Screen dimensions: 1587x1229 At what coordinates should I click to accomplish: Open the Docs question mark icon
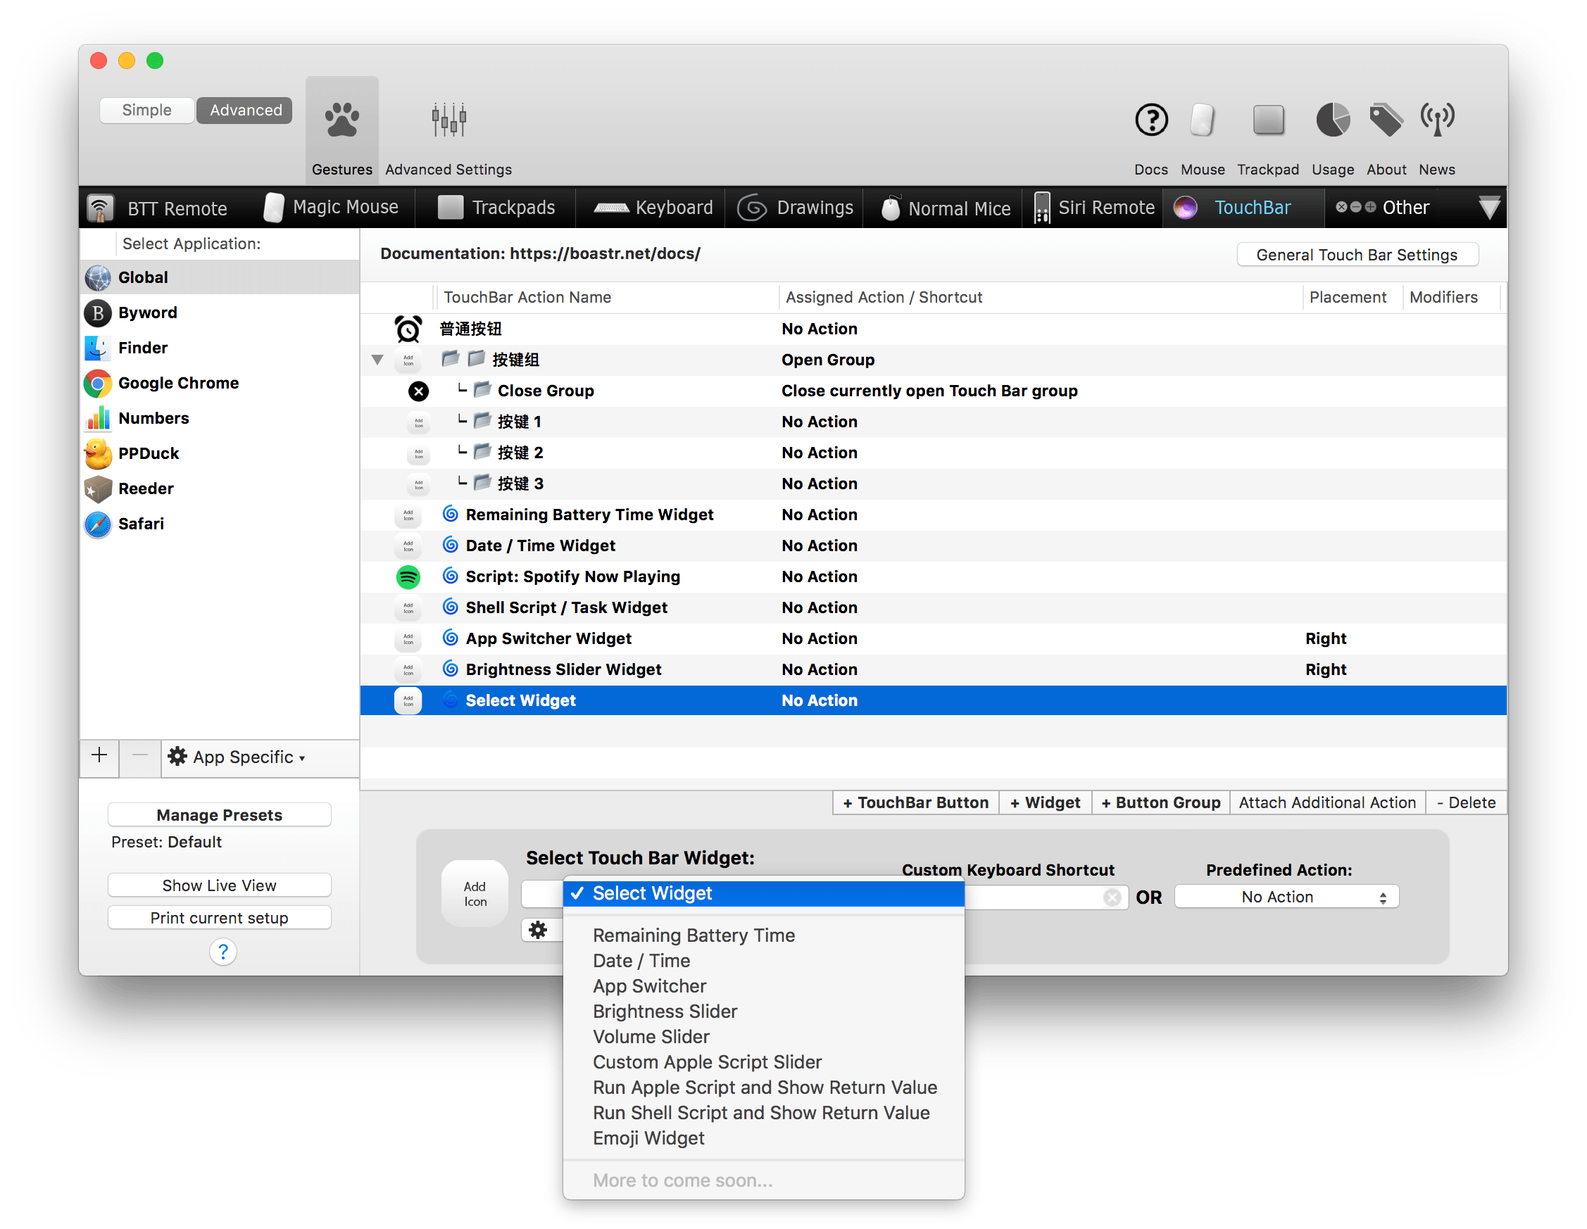1151,120
